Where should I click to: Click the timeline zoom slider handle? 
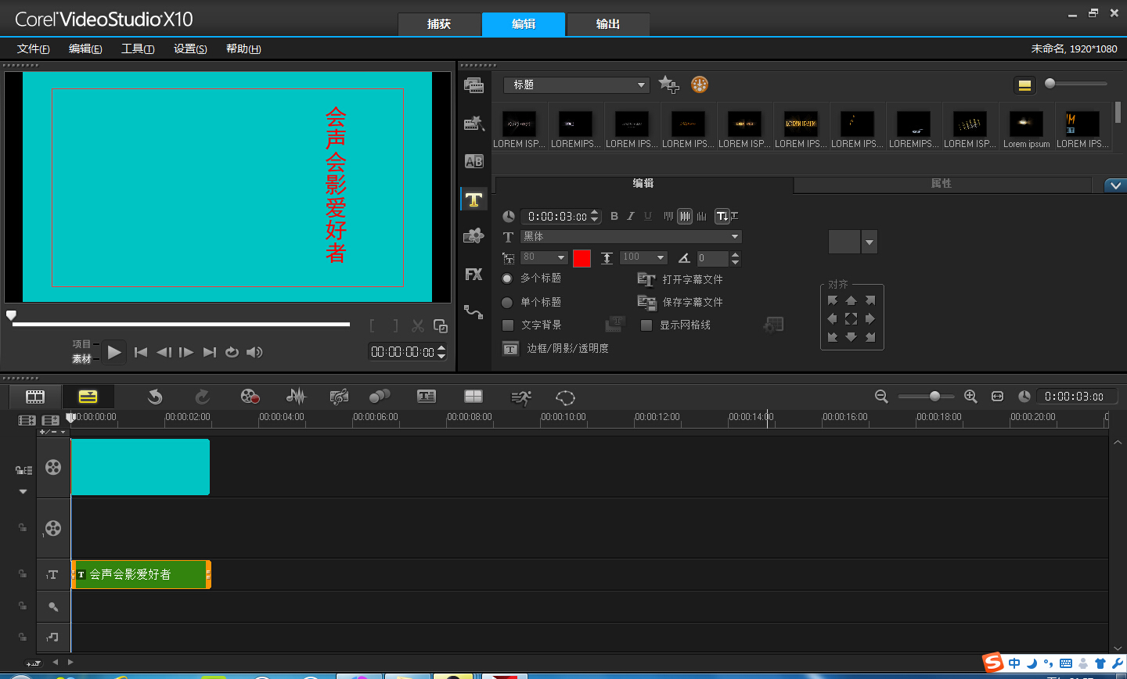934,397
